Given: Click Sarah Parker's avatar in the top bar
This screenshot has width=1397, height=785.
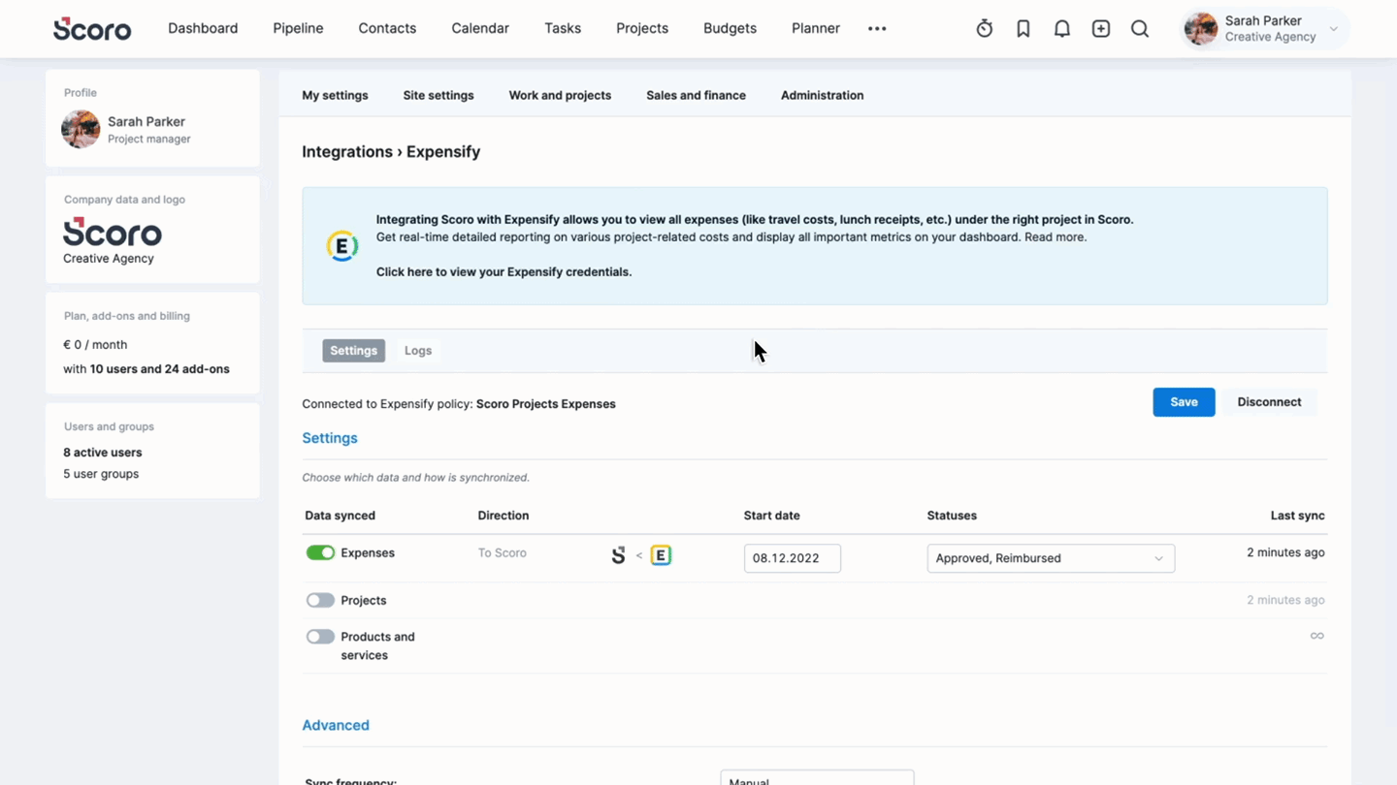Looking at the screenshot, I should tap(1201, 29).
